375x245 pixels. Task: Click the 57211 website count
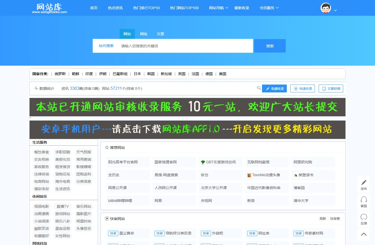click(x=116, y=88)
